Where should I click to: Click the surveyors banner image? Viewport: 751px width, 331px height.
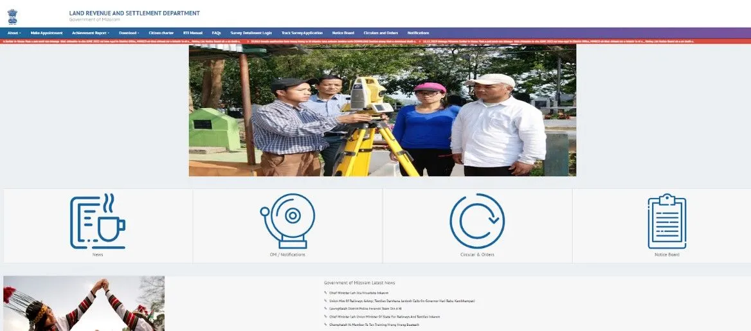382,110
